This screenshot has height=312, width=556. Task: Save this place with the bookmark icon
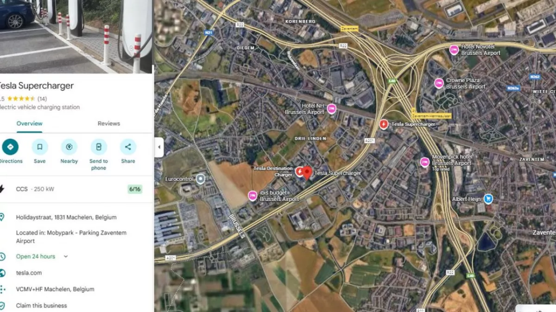click(x=40, y=147)
